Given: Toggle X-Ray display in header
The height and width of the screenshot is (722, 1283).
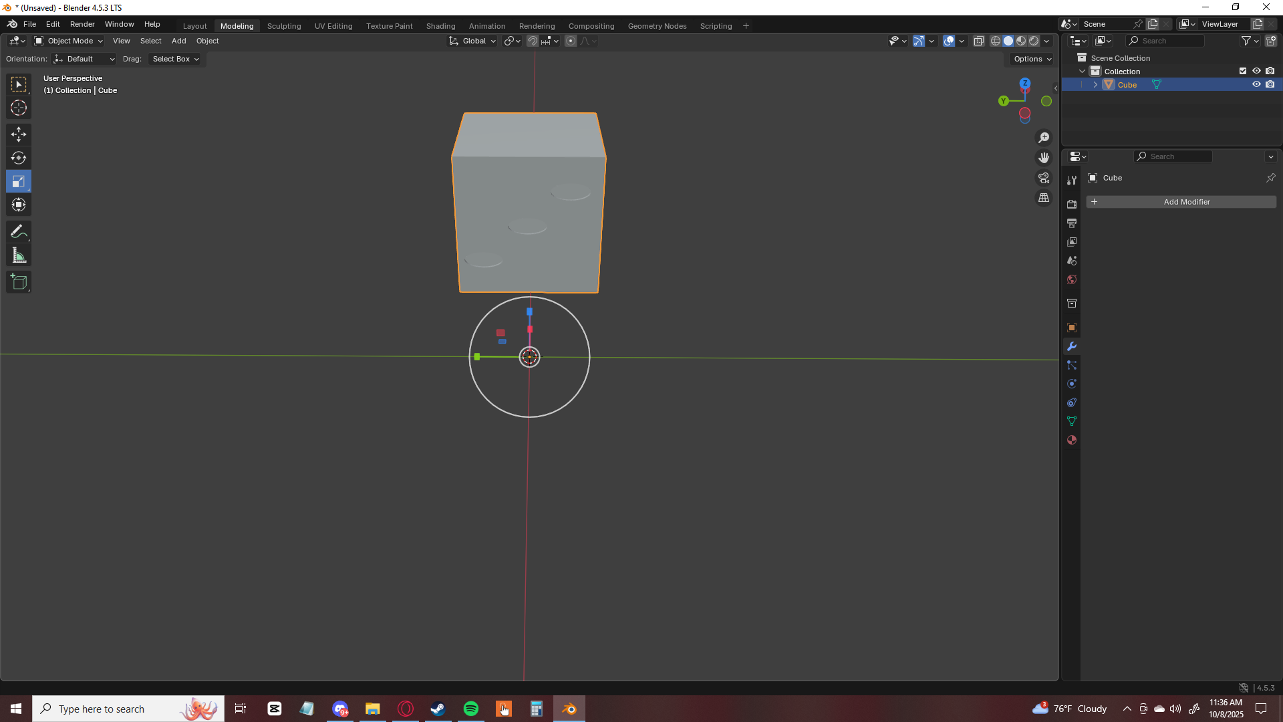Looking at the screenshot, I should tap(979, 41).
